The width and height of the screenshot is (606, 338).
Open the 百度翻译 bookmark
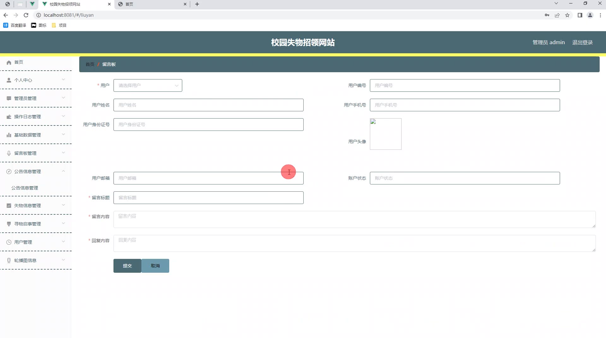(15, 25)
